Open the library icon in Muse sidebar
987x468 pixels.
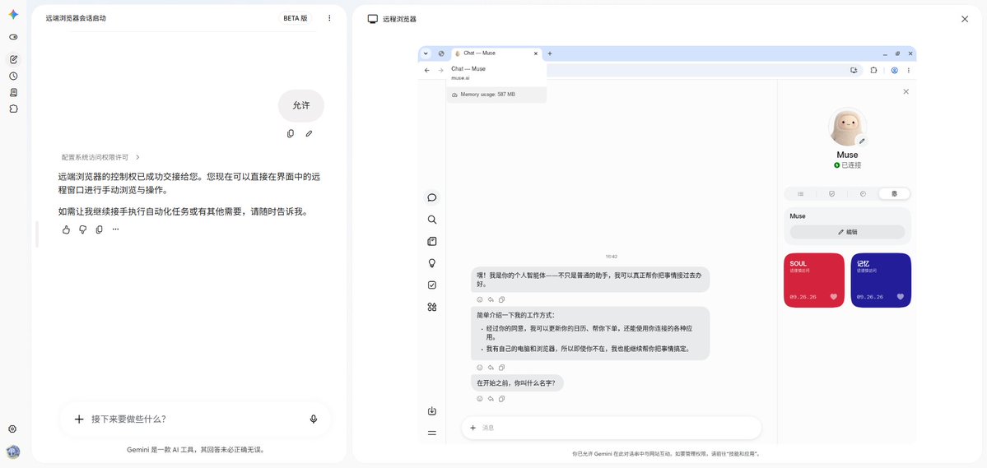[432, 242]
